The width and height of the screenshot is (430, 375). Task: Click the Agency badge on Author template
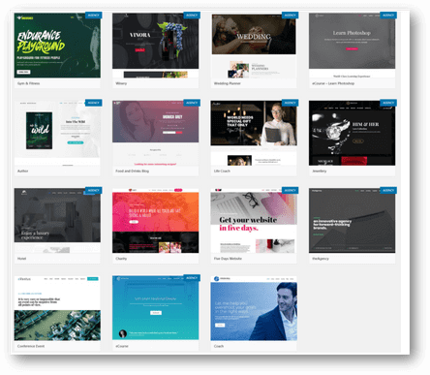pyautogui.click(x=94, y=103)
